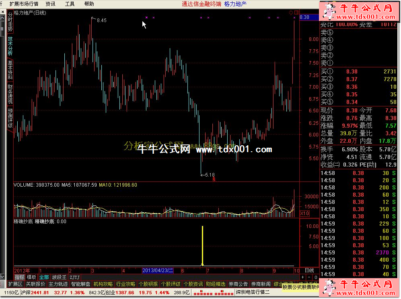Open the 主力轨迹 bottom tab
Screen dimensions: 401x299
[58, 284]
